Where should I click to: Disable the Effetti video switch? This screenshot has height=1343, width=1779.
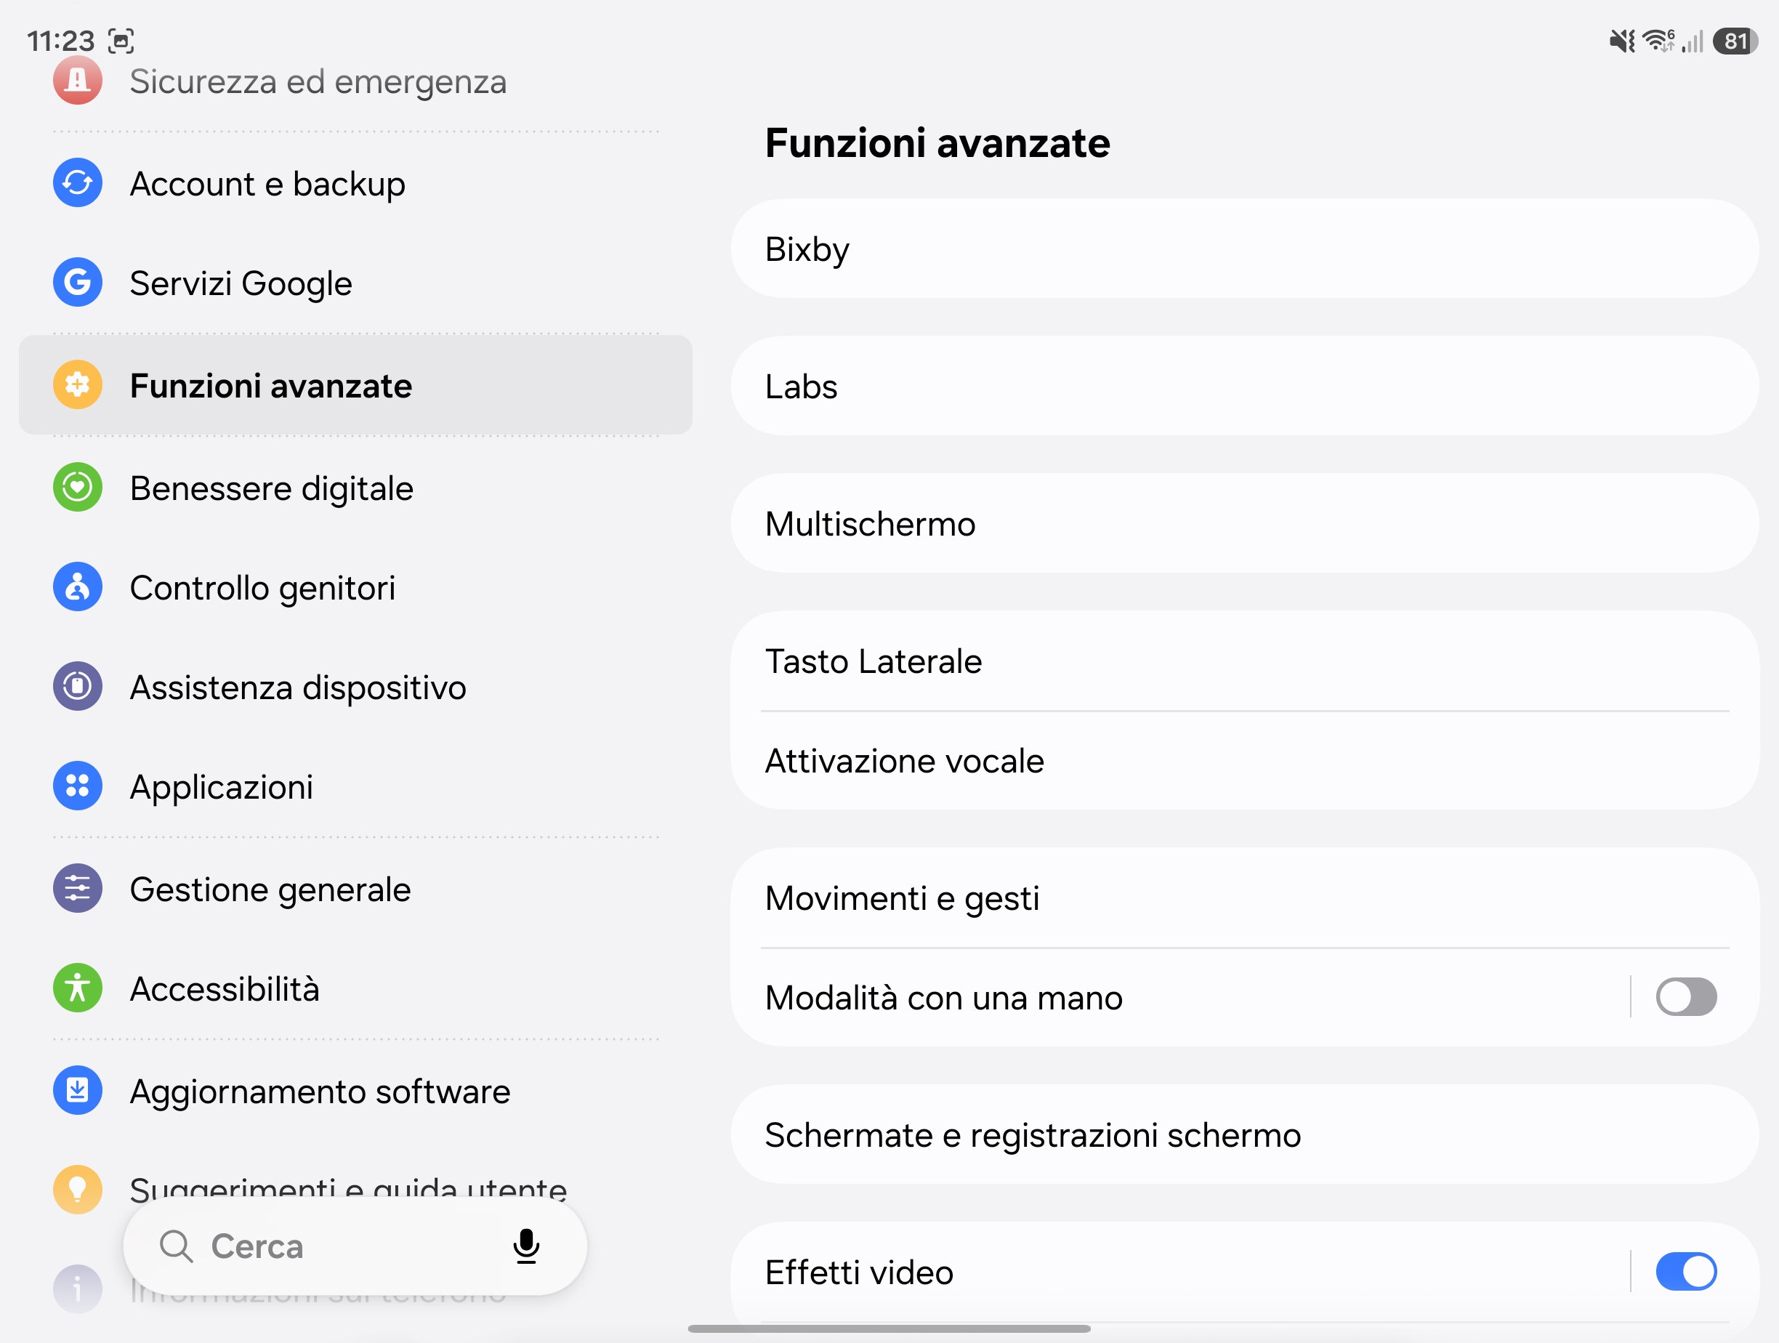tap(1686, 1273)
